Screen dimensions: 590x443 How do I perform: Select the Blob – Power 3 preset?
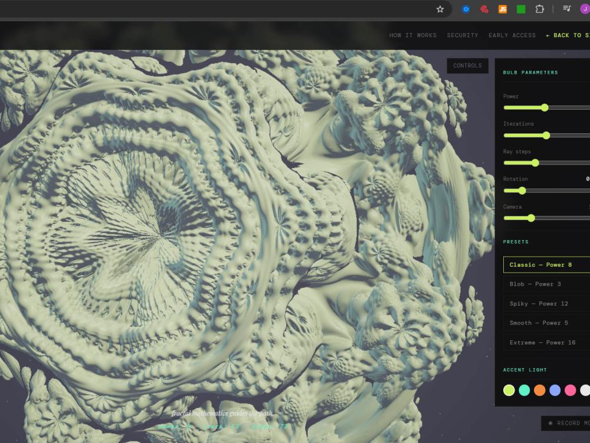[x=546, y=284]
